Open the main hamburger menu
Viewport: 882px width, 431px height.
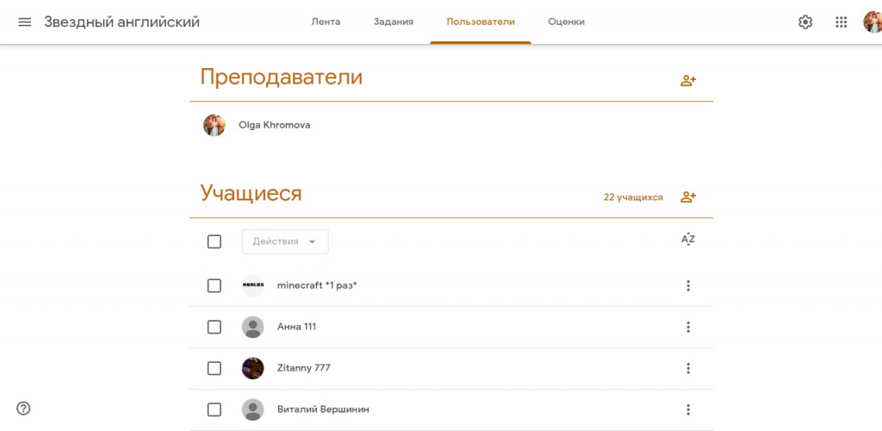coord(24,22)
